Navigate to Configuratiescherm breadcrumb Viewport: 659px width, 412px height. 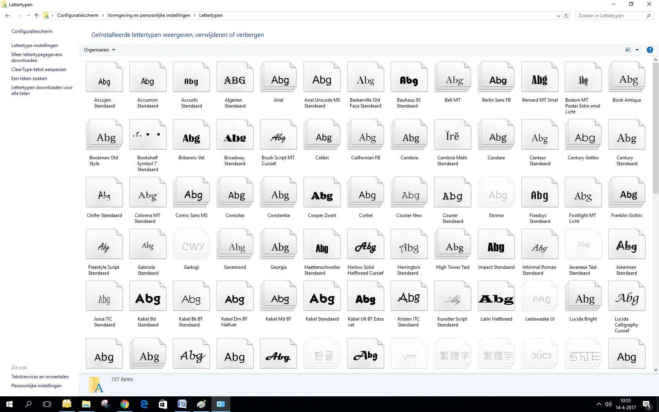point(78,15)
